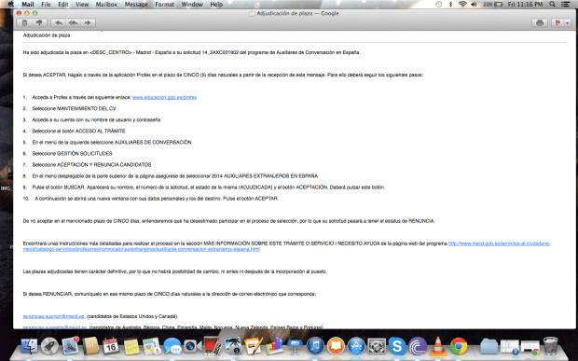Viewport: 578px width, 361px height.
Task: Open the Time Machine status icon
Action: point(439,4)
